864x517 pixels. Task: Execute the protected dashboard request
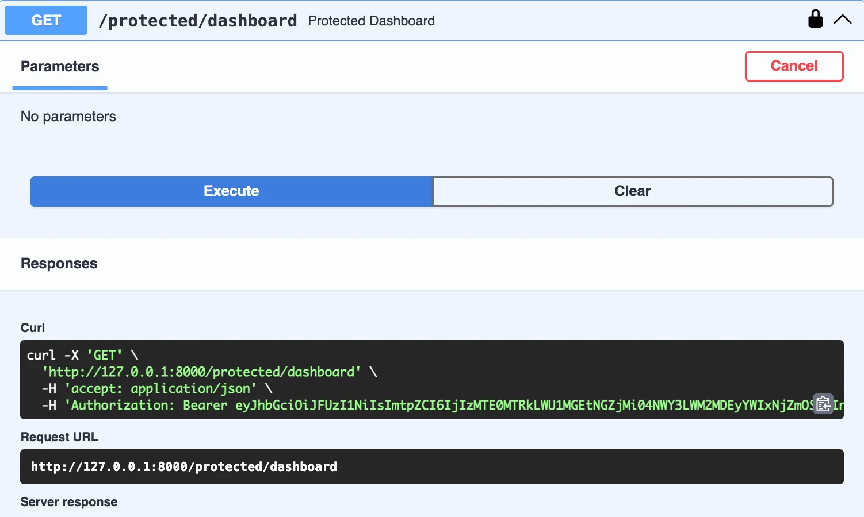tap(231, 191)
